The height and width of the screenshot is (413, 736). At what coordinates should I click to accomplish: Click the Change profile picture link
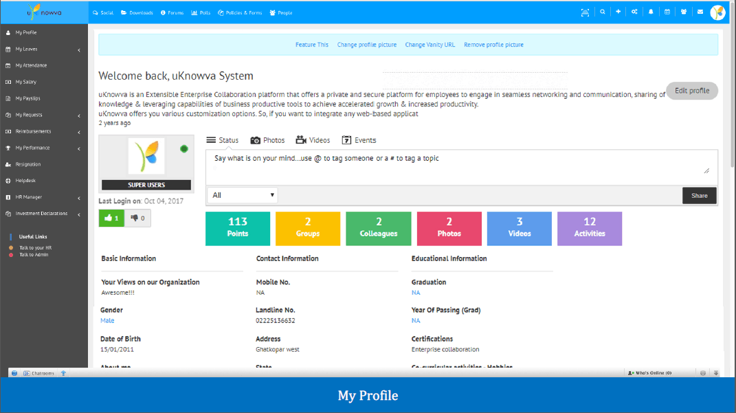tap(366, 45)
